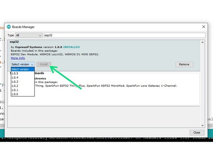
Task: Choose version 1.0.1 from the list
Action: tap(23, 90)
